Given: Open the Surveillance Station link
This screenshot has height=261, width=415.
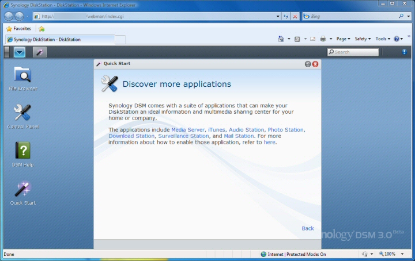Looking at the screenshot, I should 183,136.
